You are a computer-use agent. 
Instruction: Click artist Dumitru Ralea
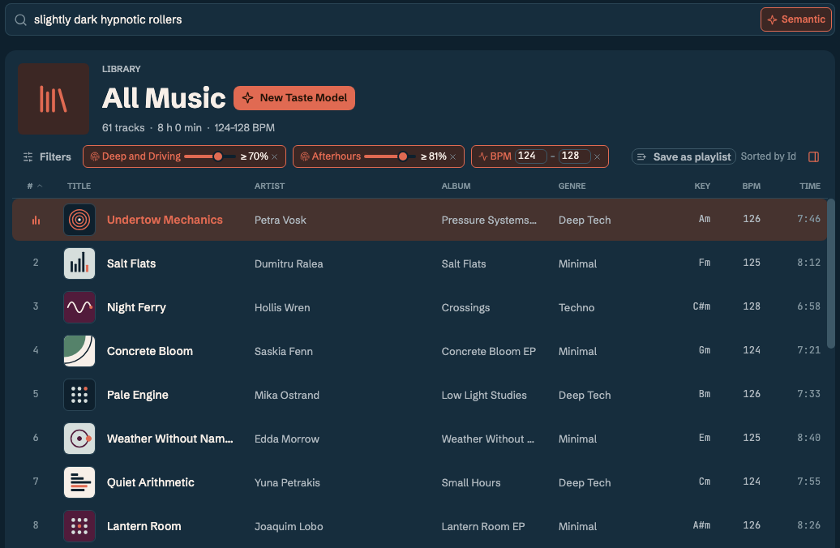coord(289,263)
